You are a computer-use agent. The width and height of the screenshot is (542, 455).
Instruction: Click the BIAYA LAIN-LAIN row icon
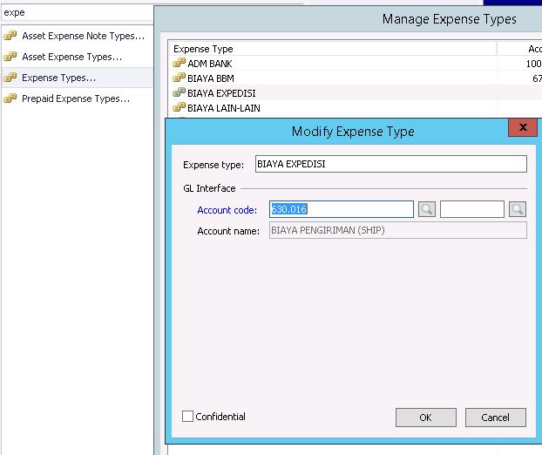pos(180,108)
